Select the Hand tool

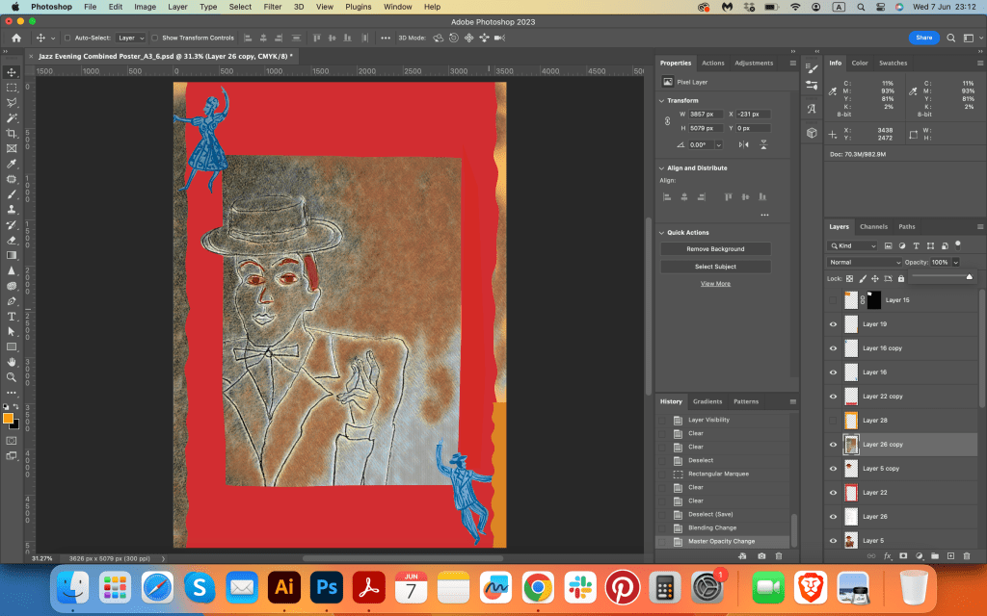pos(12,362)
